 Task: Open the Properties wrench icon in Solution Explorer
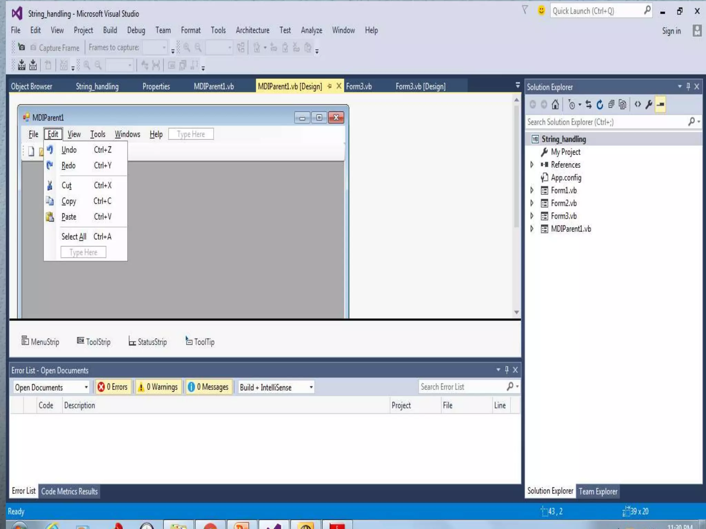649,104
